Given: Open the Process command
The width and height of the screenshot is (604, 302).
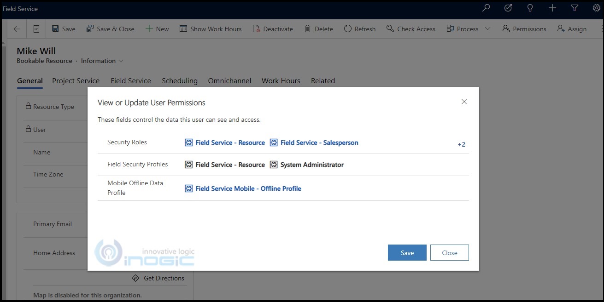Looking at the screenshot, I should pyautogui.click(x=463, y=29).
